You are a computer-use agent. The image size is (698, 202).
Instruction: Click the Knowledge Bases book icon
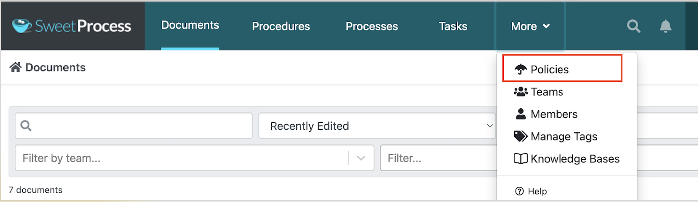[520, 158]
